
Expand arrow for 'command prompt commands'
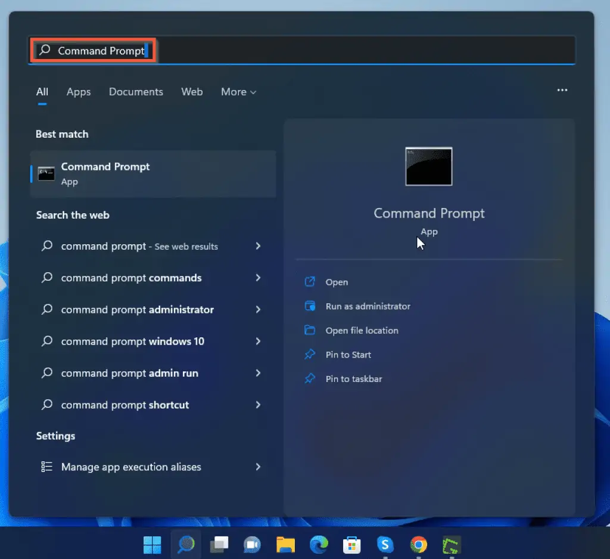[258, 278]
